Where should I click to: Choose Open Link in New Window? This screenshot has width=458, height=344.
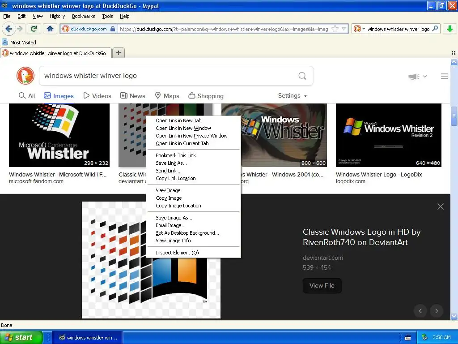tap(193, 128)
